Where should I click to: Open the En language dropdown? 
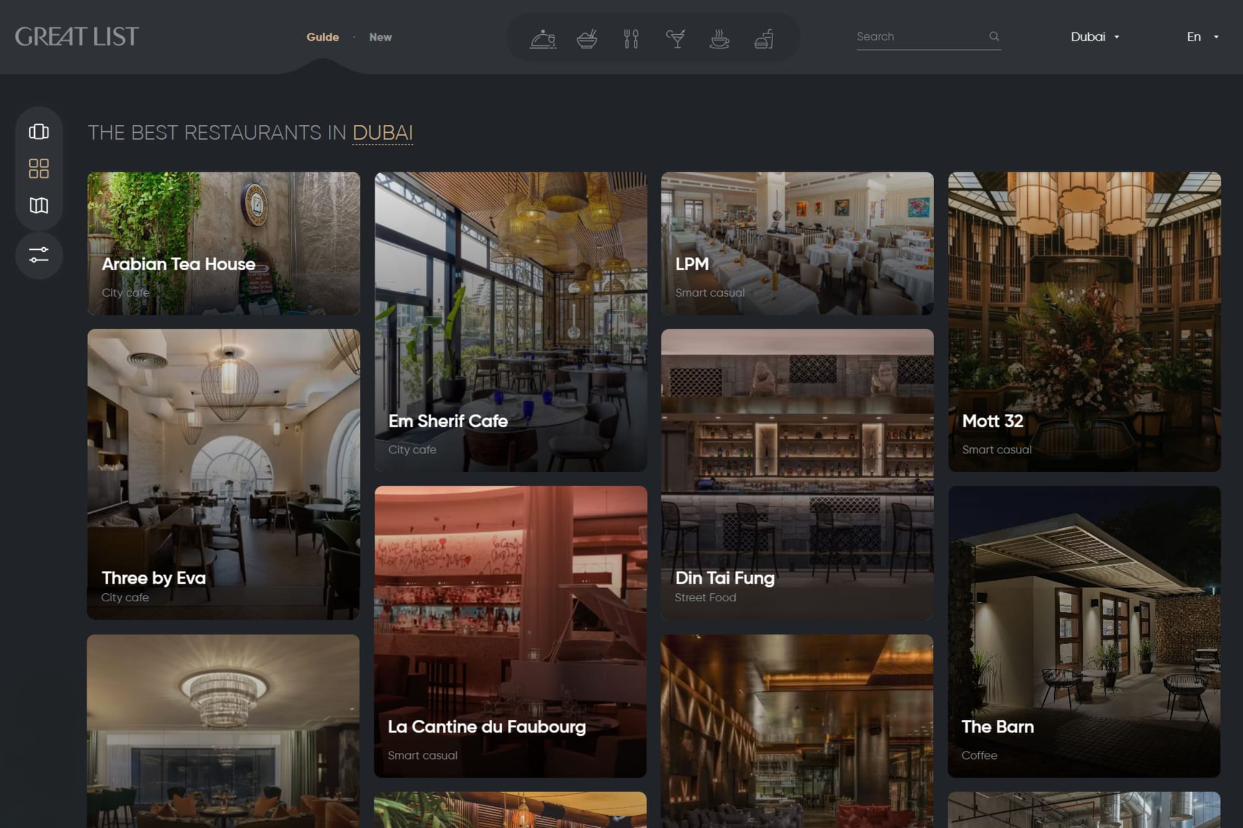pyautogui.click(x=1202, y=37)
